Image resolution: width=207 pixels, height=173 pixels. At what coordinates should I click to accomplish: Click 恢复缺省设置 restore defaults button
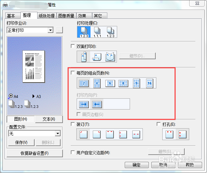coord(35,153)
